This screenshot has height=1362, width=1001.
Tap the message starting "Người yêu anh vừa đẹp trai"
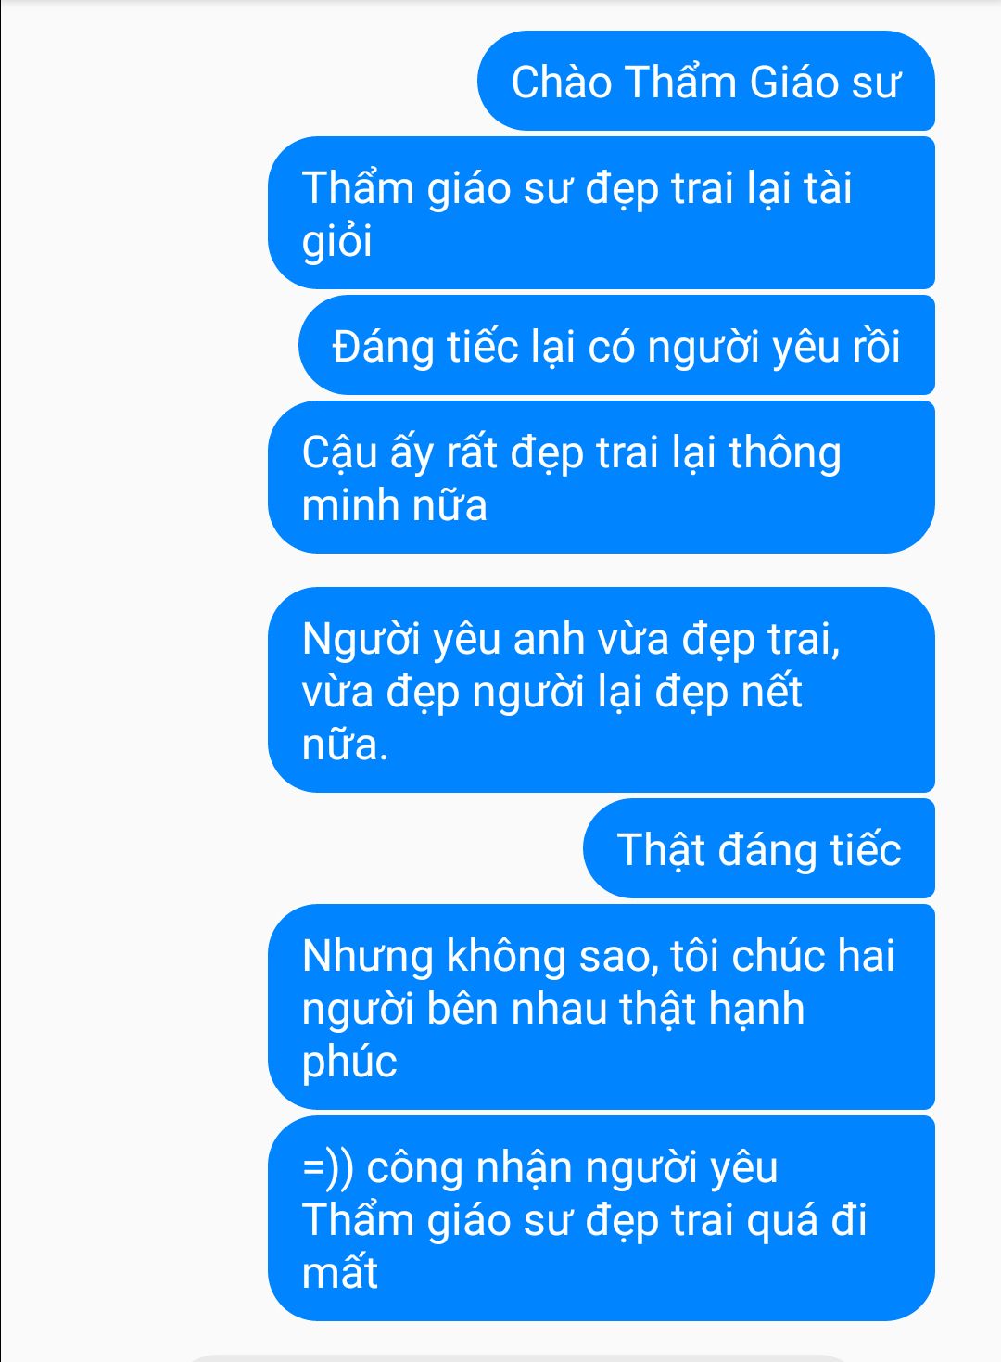pyautogui.click(x=601, y=690)
